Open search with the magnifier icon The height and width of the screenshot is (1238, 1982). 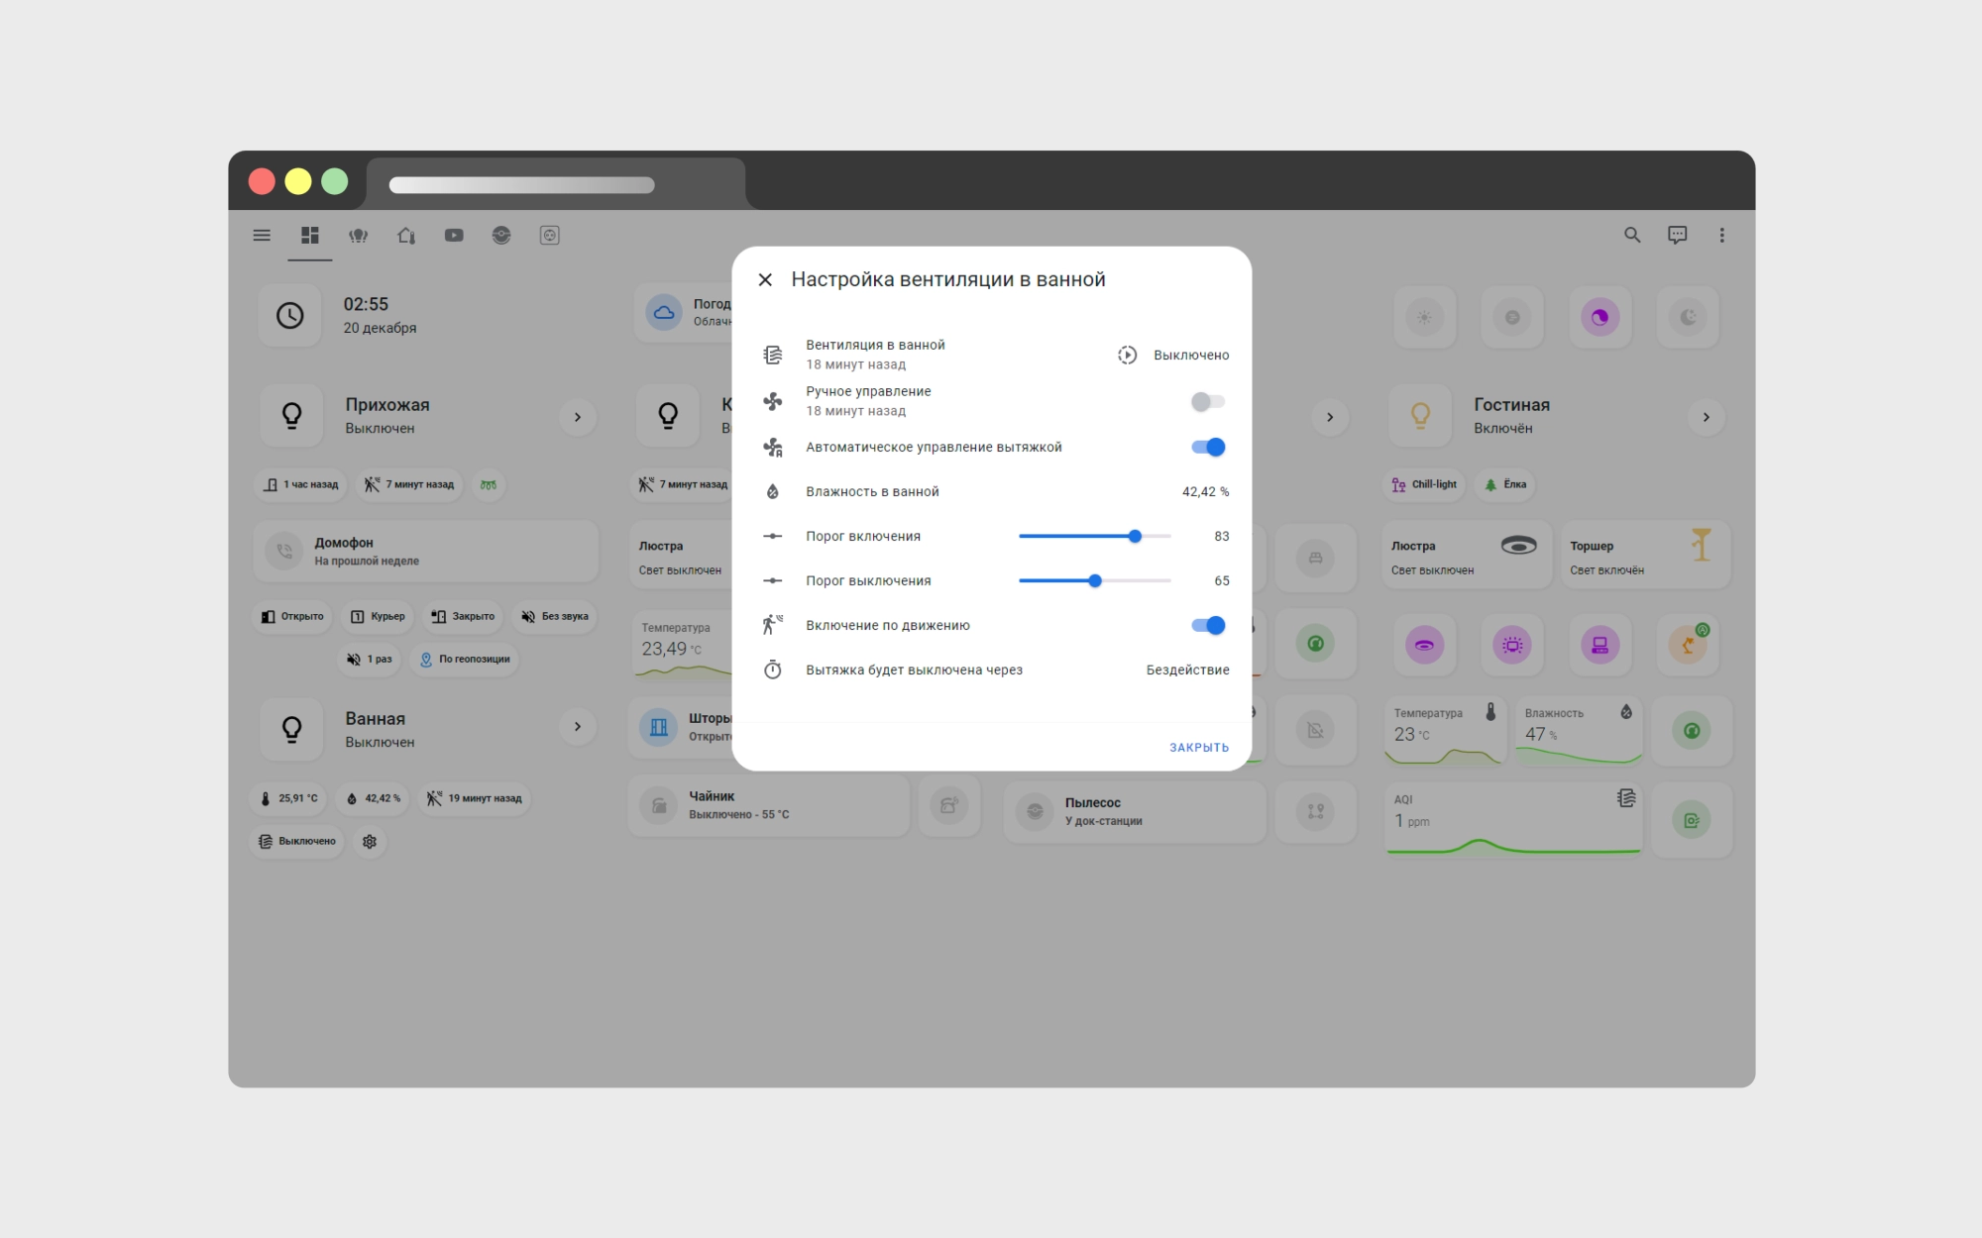1632,236
